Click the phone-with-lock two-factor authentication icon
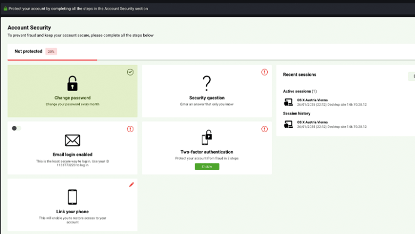This screenshot has height=234, width=415. point(207,138)
